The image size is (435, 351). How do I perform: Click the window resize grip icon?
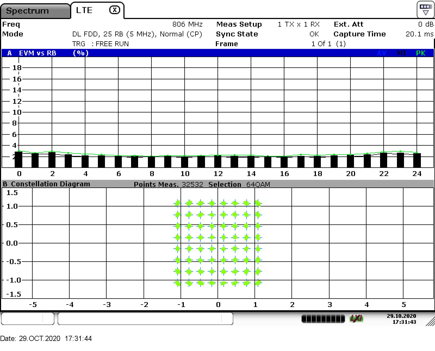[430, 321]
